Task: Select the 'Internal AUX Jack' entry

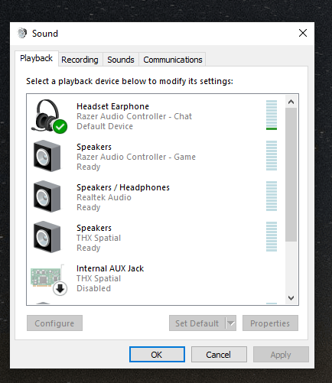Action: click(110, 268)
